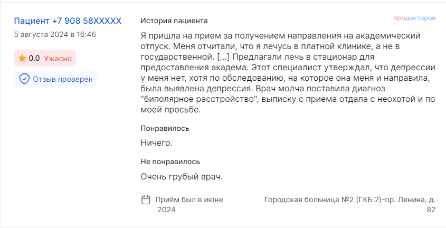Click the Отзыв проверен badge label
The image size is (446, 228).
[63, 79]
